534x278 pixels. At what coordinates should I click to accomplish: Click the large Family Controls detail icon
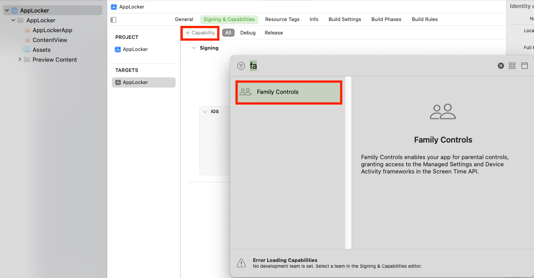pos(443,112)
